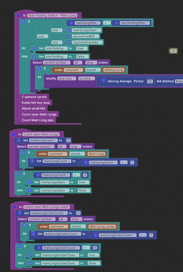183x272 pixels.
Task: Click gear on Set mainLongsUnderOpen to false block
Action: [30, 263]
